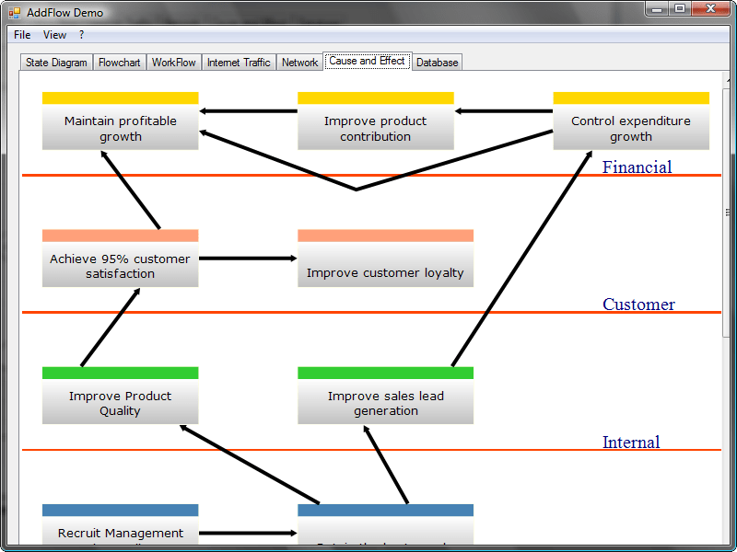Select the Cause and Effect tab
The image size is (737, 552).
(367, 61)
